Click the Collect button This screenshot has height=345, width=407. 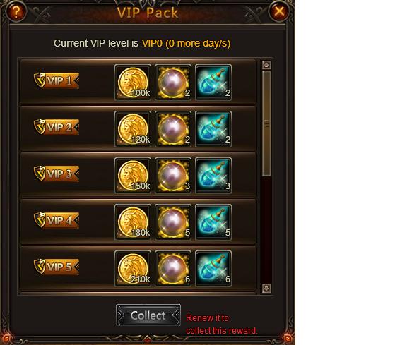[148, 315]
